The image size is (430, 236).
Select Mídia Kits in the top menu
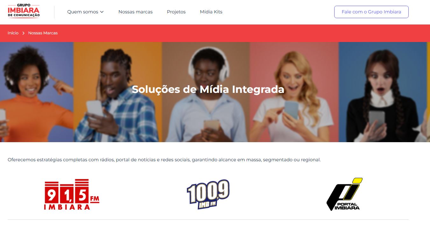[211, 12]
